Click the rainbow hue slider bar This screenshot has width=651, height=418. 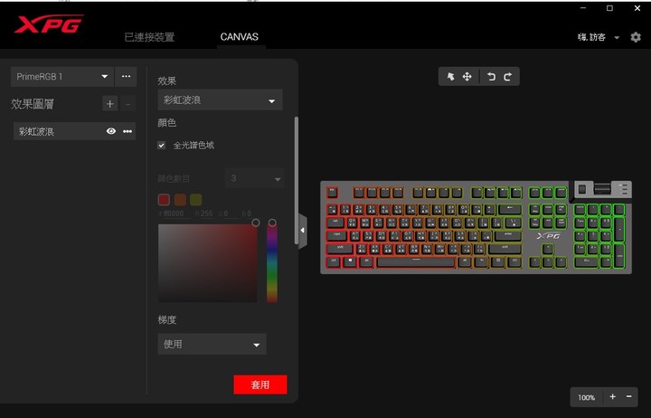coord(272,263)
